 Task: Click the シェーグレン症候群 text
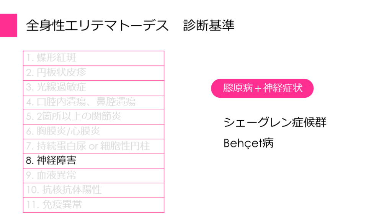click(275, 123)
